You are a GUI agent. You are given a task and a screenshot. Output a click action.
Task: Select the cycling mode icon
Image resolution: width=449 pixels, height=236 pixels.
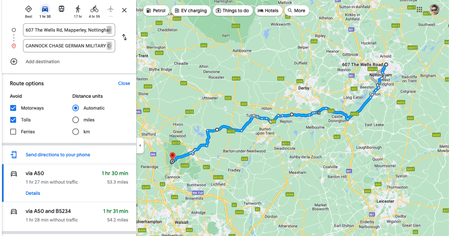[x=94, y=9]
